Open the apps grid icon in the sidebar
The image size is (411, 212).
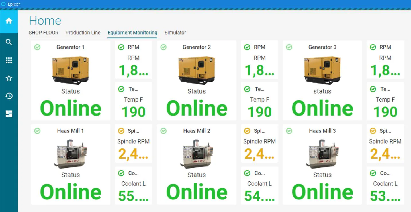pos(9,60)
